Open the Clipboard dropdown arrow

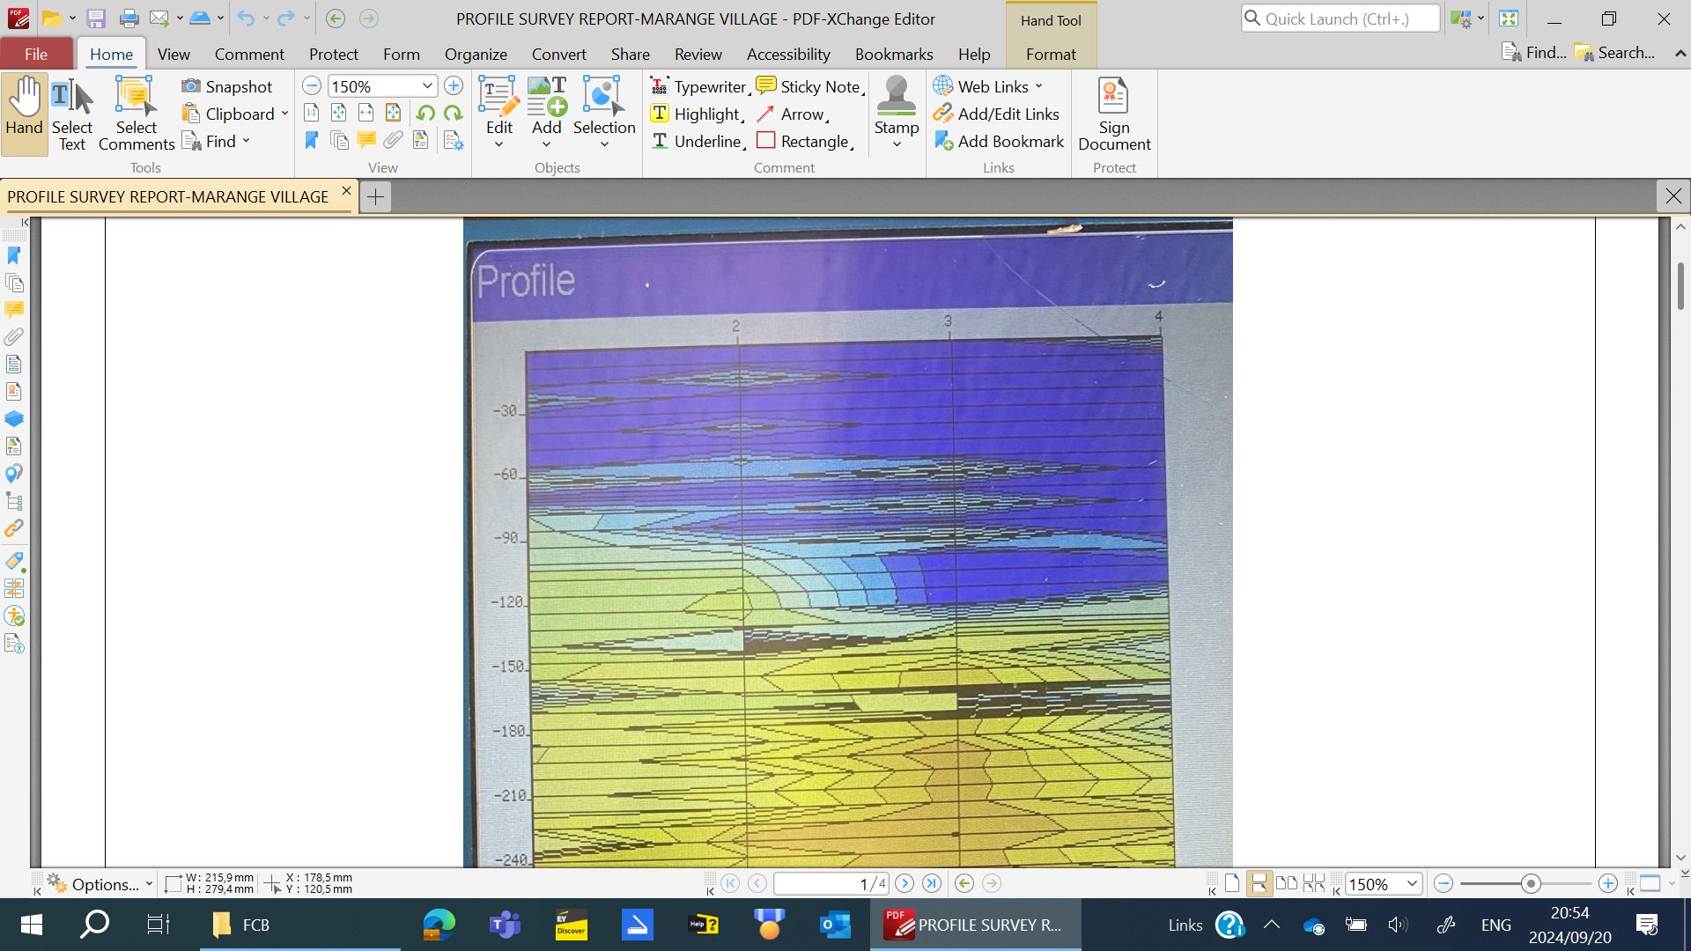[x=284, y=114]
